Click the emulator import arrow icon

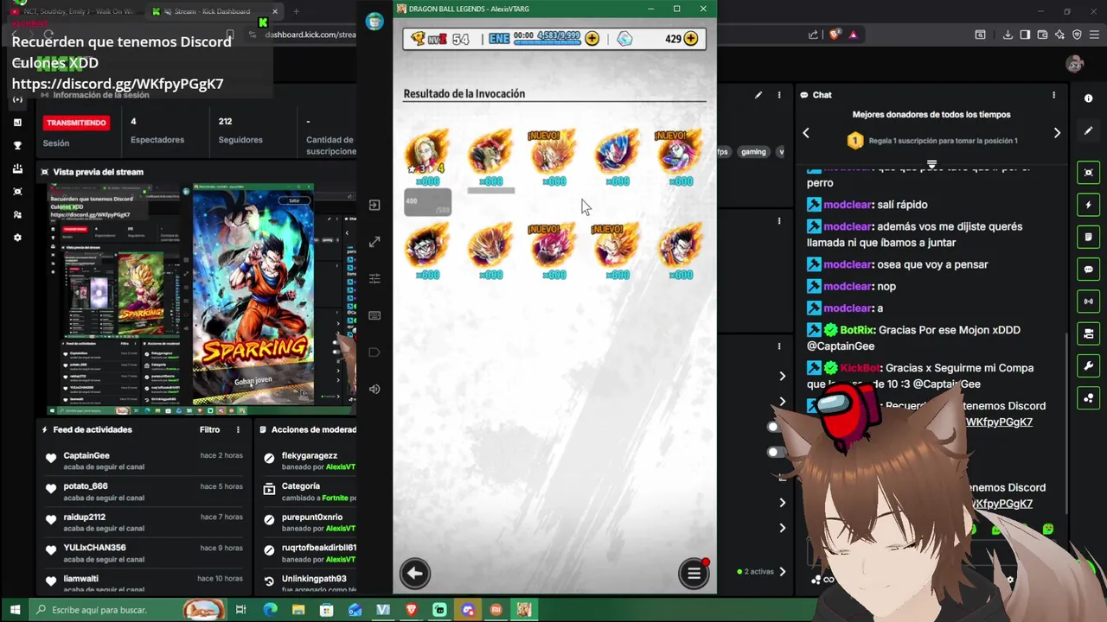point(374,206)
